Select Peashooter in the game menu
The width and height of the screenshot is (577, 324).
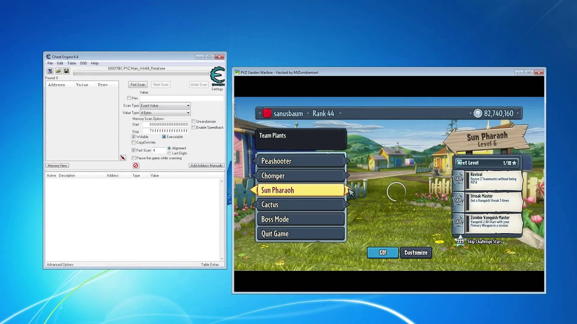tap(301, 161)
